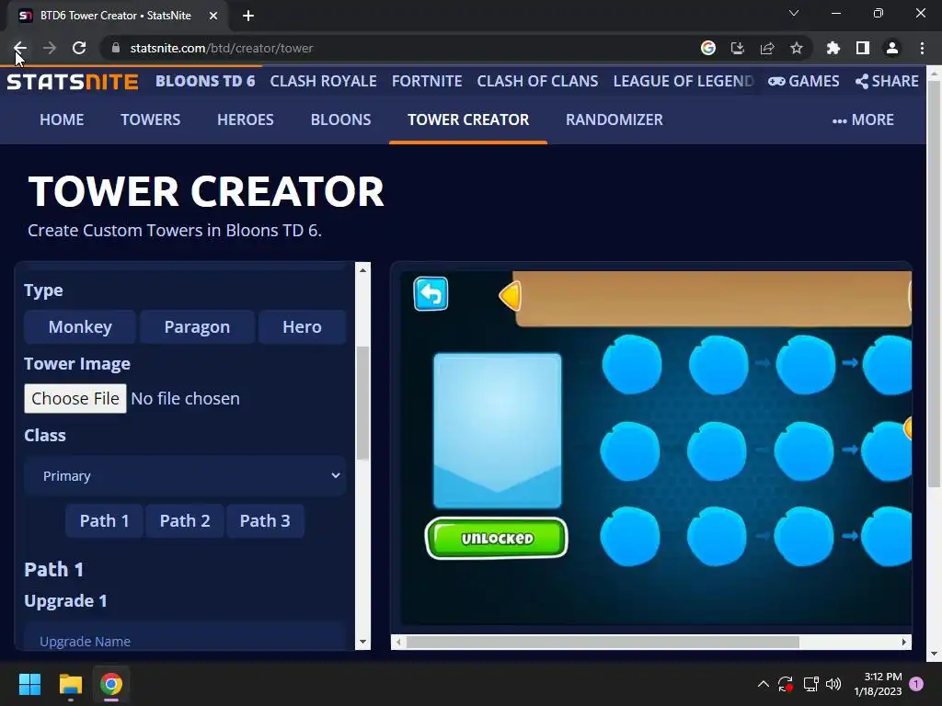View site security lock info
942x706 pixels.
[x=116, y=48]
